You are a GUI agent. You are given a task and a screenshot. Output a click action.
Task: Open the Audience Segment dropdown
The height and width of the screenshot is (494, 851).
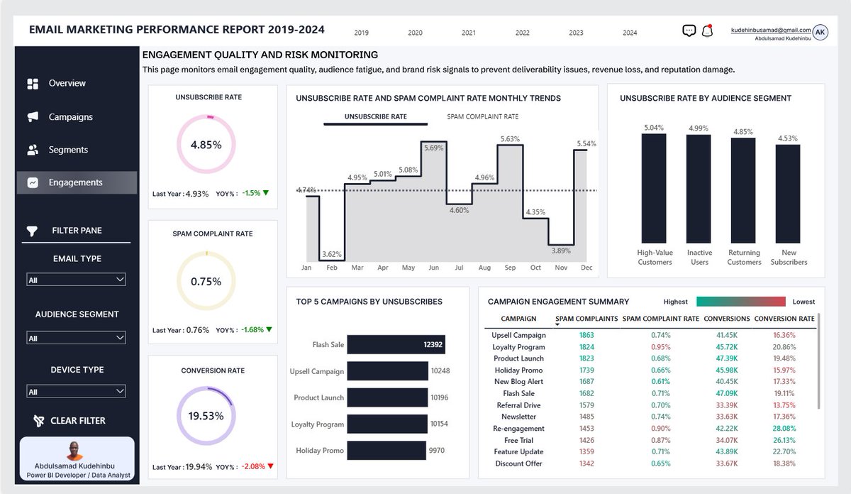76,338
